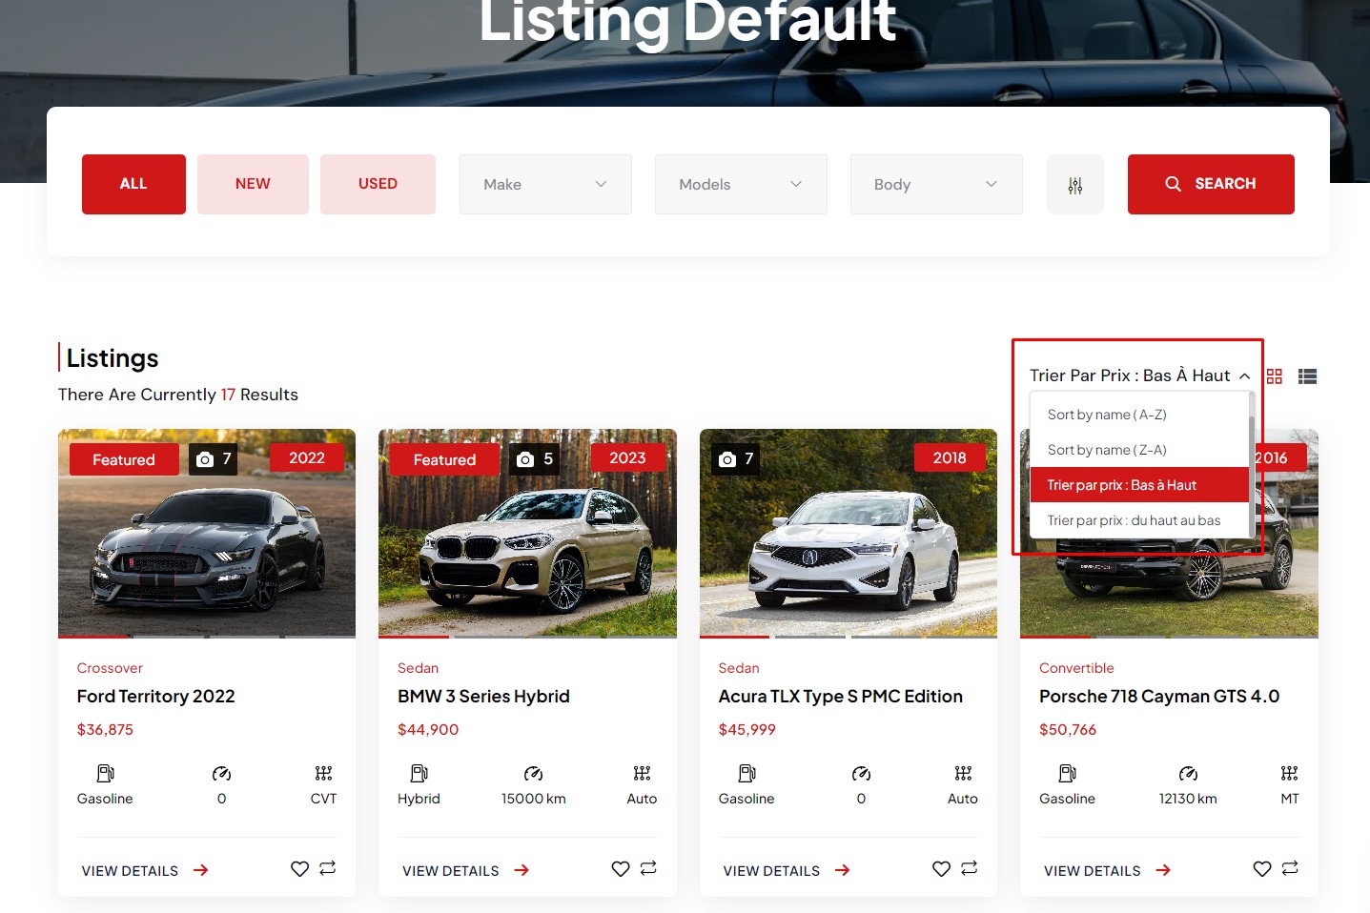Add Ford Territory 2022 to wishlist
This screenshot has width=1370, height=913.
[299, 869]
